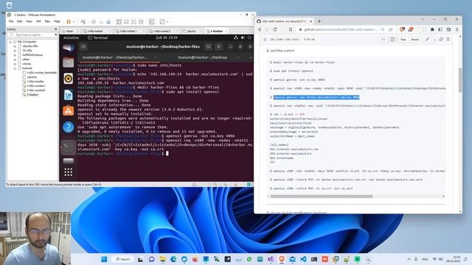Open the Tabs menu in VMware Workstation

pyautogui.click(x=47, y=21)
